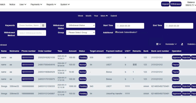The image size is (196, 103).
Task: Click phone badge for order 240531180840529
Action: [x=28, y=72]
